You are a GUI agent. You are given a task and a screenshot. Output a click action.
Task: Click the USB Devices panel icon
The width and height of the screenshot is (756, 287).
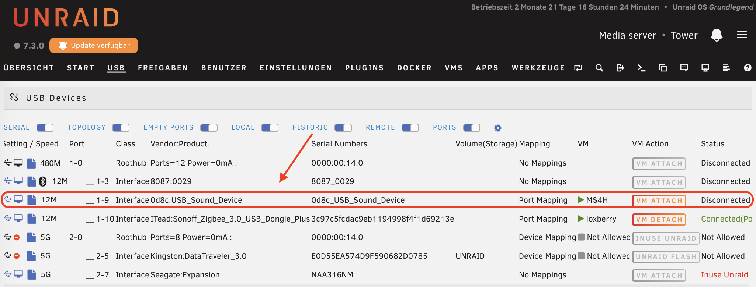(14, 97)
